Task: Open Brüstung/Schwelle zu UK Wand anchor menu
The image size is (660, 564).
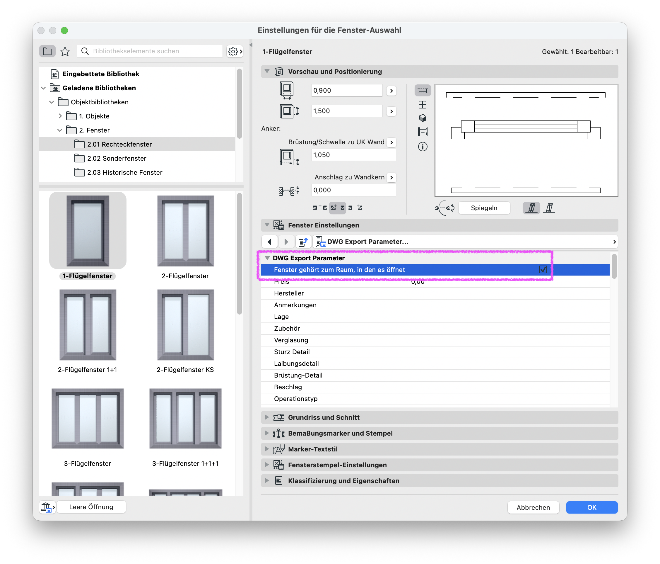Action: click(x=391, y=142)
